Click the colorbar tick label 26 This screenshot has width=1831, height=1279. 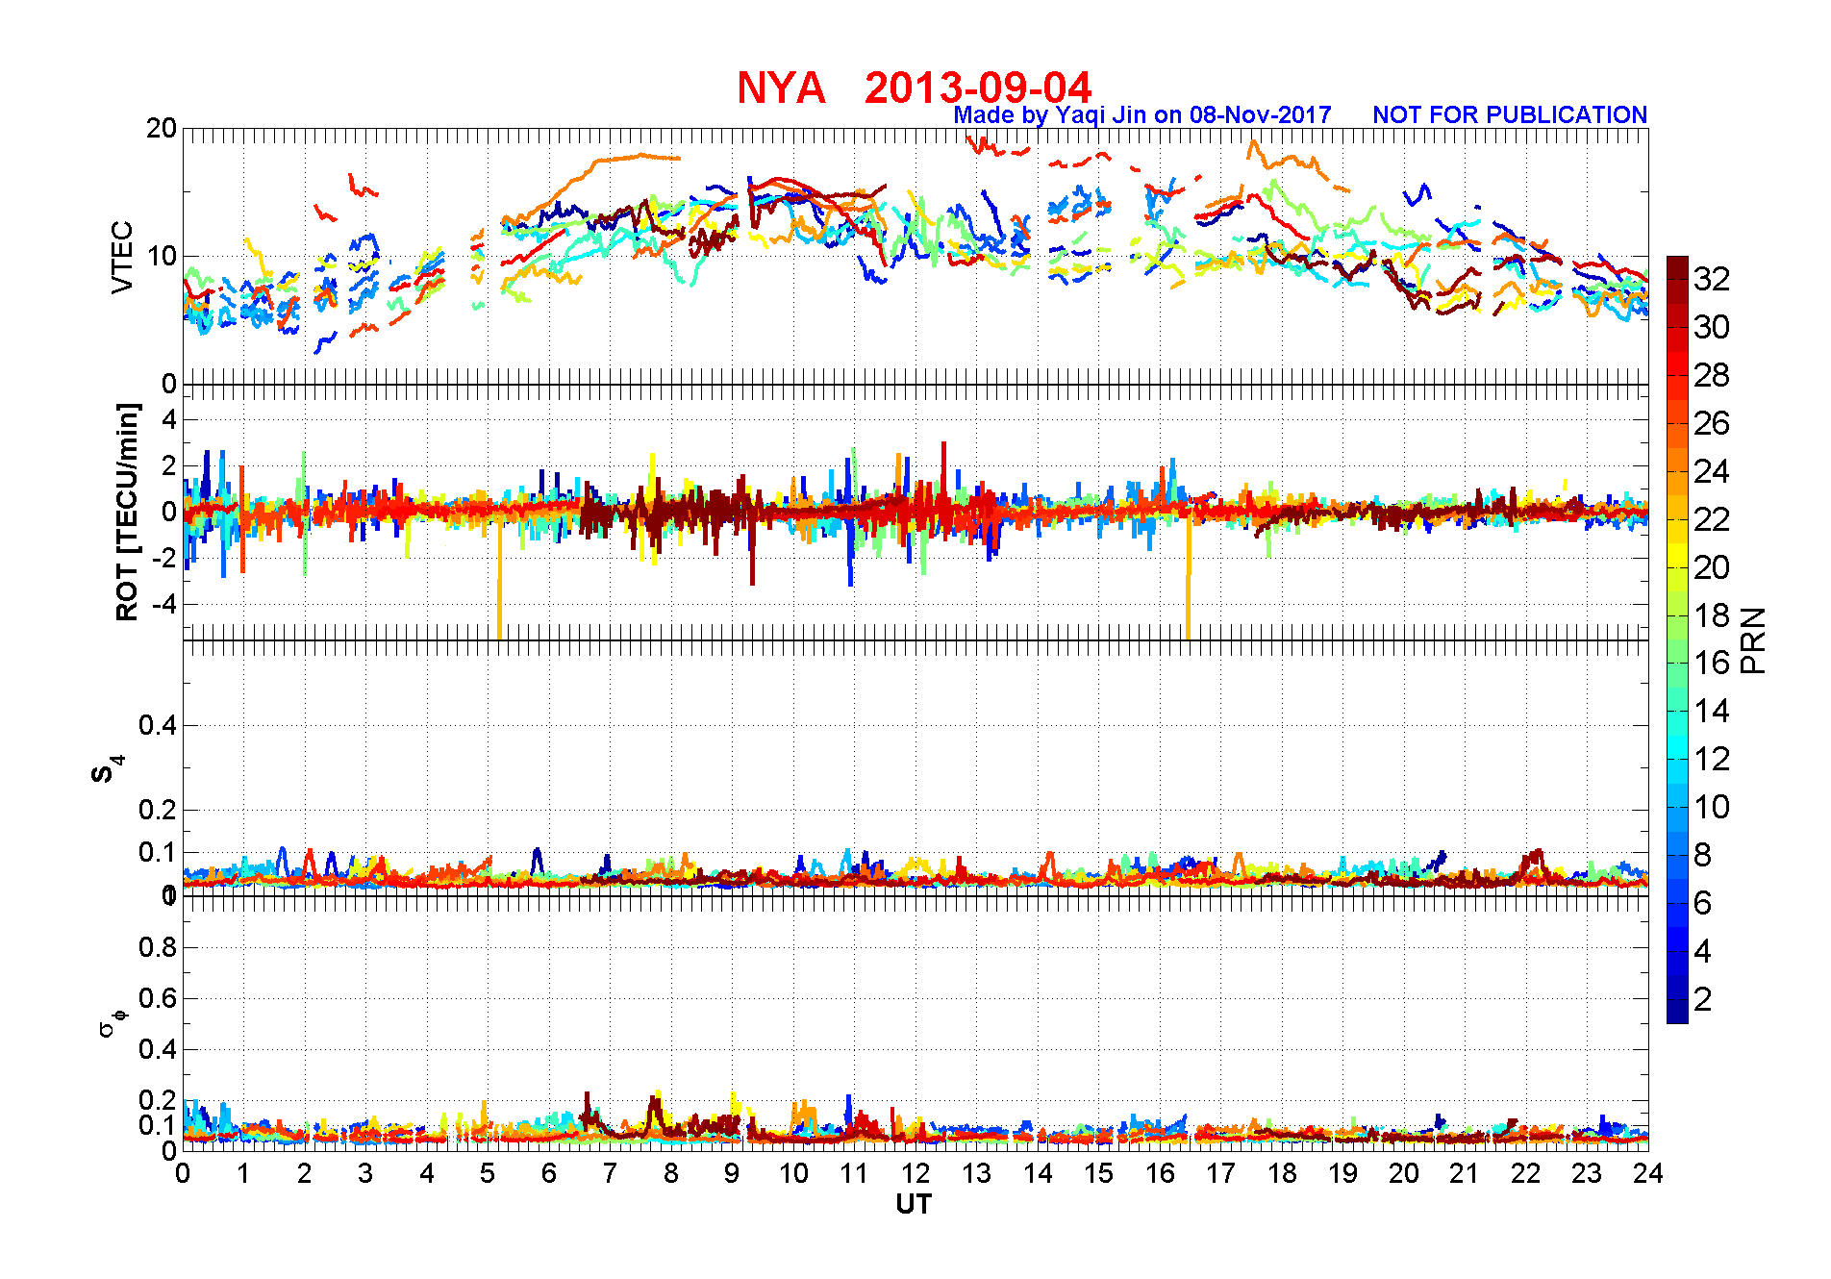tap(1712, 423)
